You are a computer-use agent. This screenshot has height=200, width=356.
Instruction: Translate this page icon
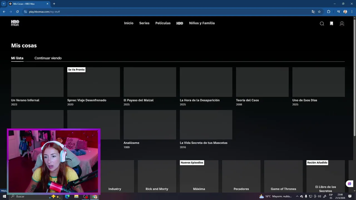click(x=313, y=12)
